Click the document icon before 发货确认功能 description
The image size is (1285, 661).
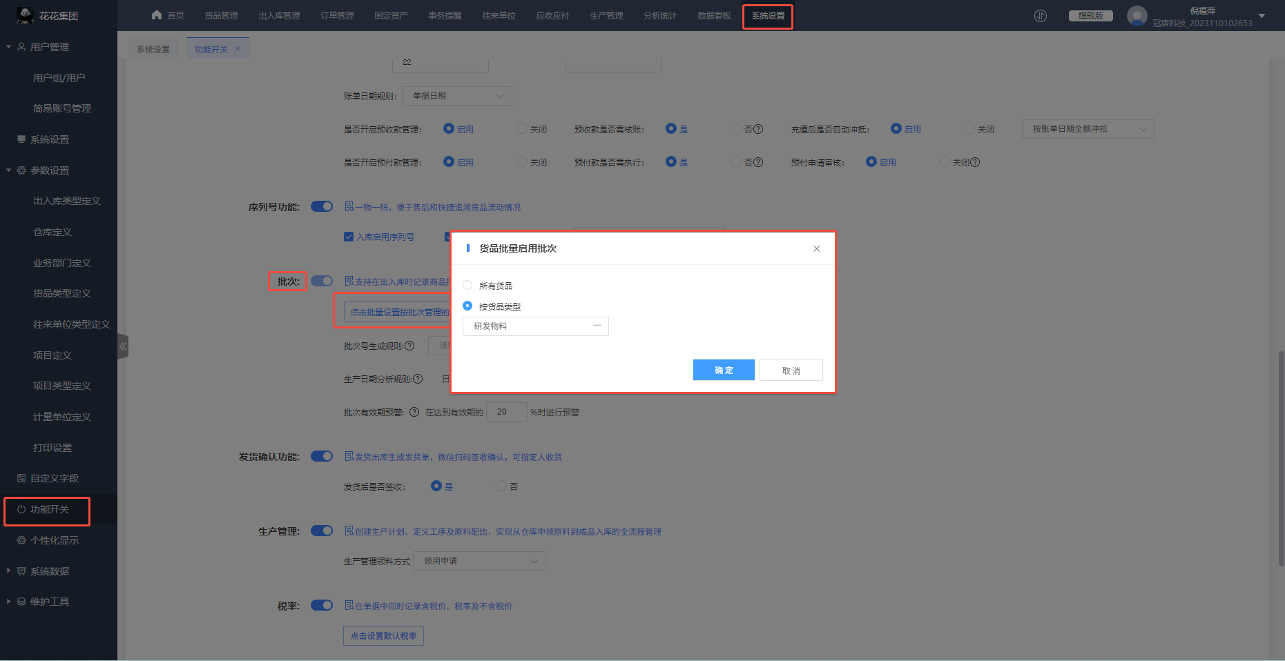[x=349, y=456]
